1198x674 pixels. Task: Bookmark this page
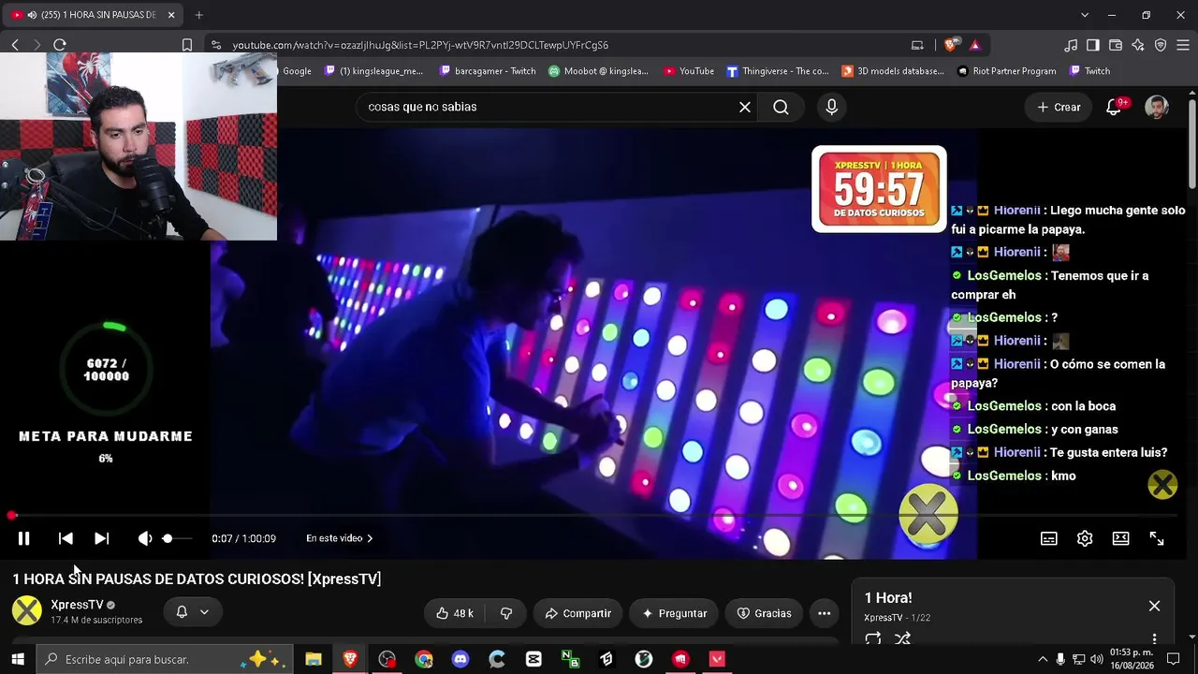[x=187, y=45]
